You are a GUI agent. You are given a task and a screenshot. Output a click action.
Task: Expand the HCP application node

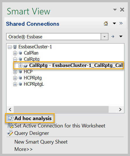[x=15, y=72]
